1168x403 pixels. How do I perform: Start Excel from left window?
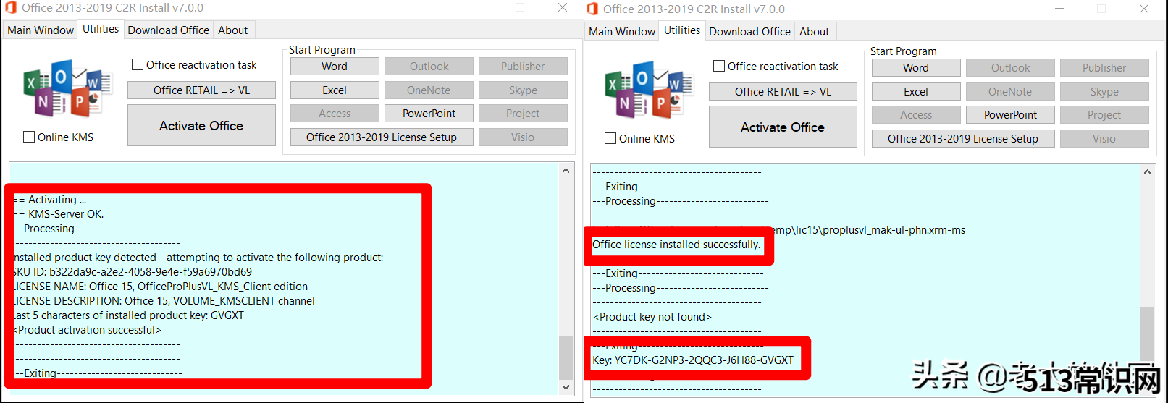(x=335, y=90)
